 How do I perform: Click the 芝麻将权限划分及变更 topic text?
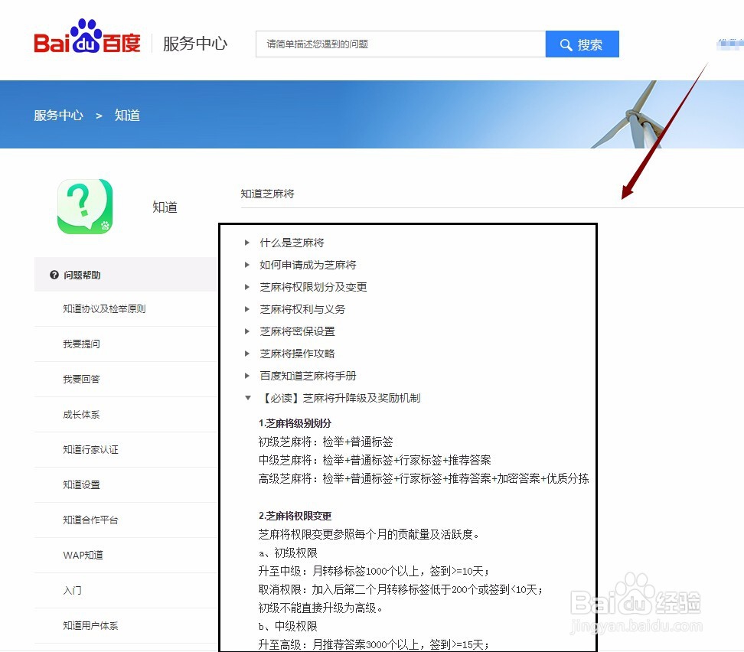(313, 287)
